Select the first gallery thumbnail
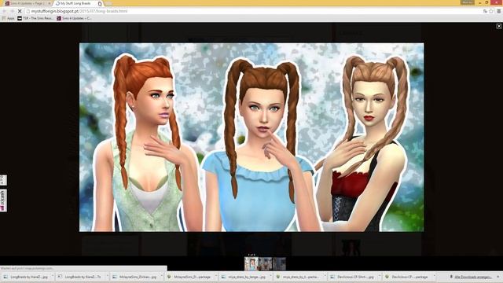503x283 pixels. pos(251,264)
